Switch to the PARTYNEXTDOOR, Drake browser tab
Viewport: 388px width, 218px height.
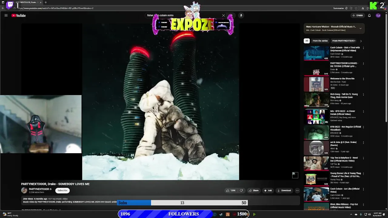coord(25,2)
